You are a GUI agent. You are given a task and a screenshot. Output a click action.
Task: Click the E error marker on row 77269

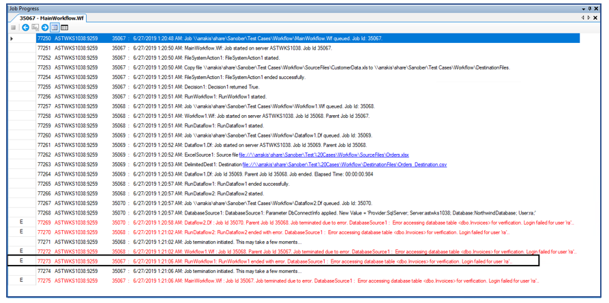[x=21, y=222]
